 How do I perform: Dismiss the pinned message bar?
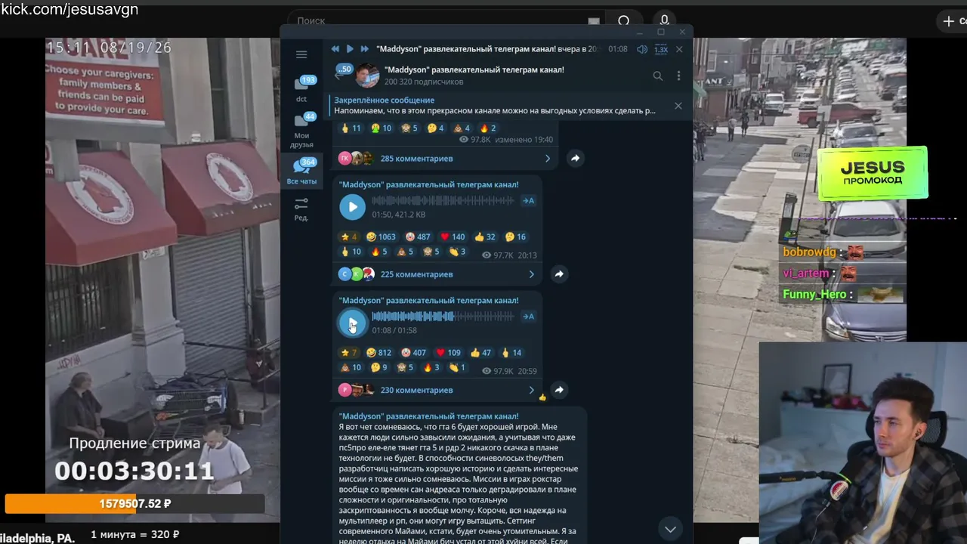coord(678,106)
